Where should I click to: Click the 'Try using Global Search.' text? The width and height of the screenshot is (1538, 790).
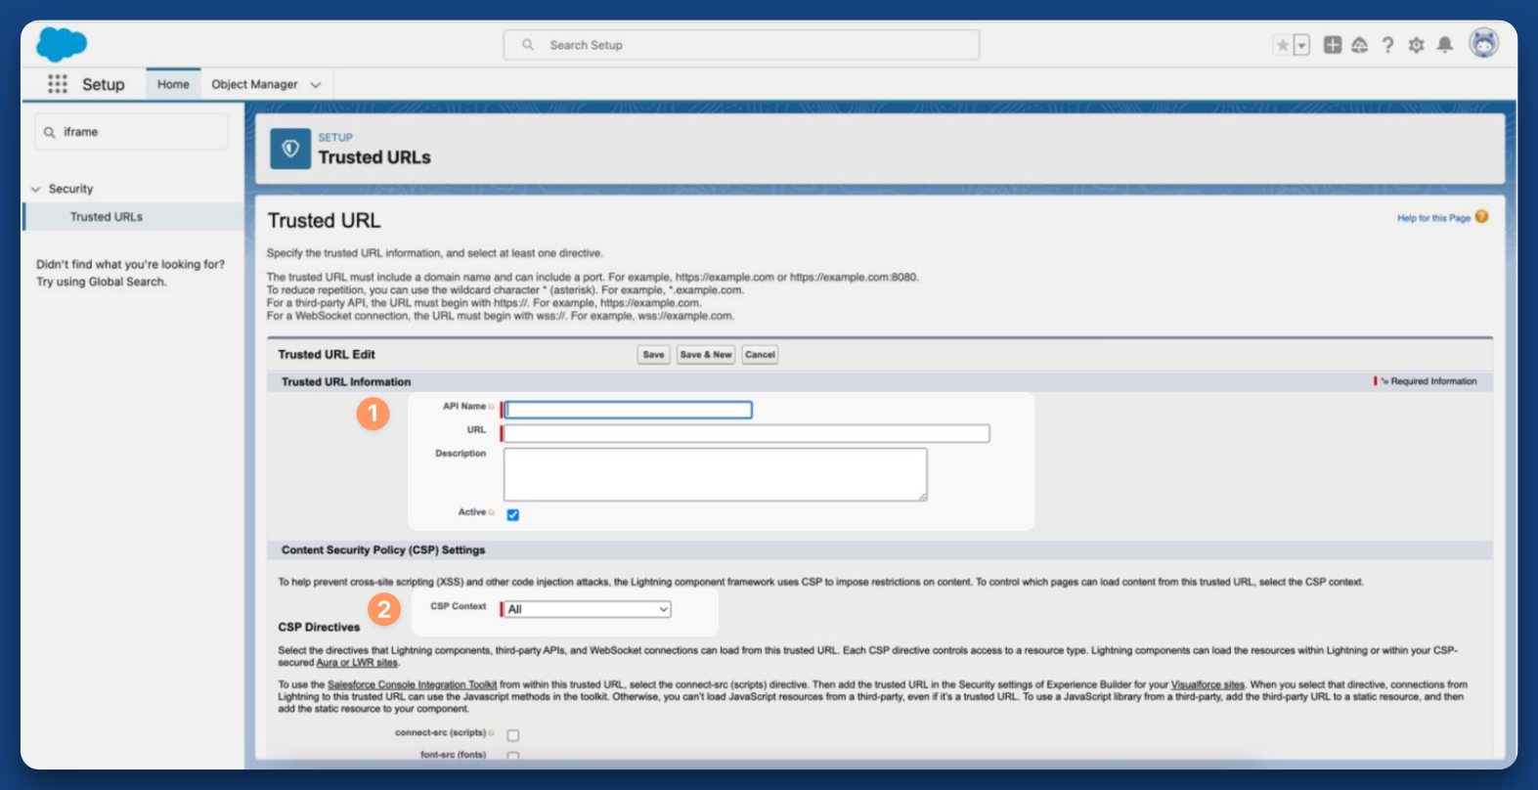coord(102,282)
